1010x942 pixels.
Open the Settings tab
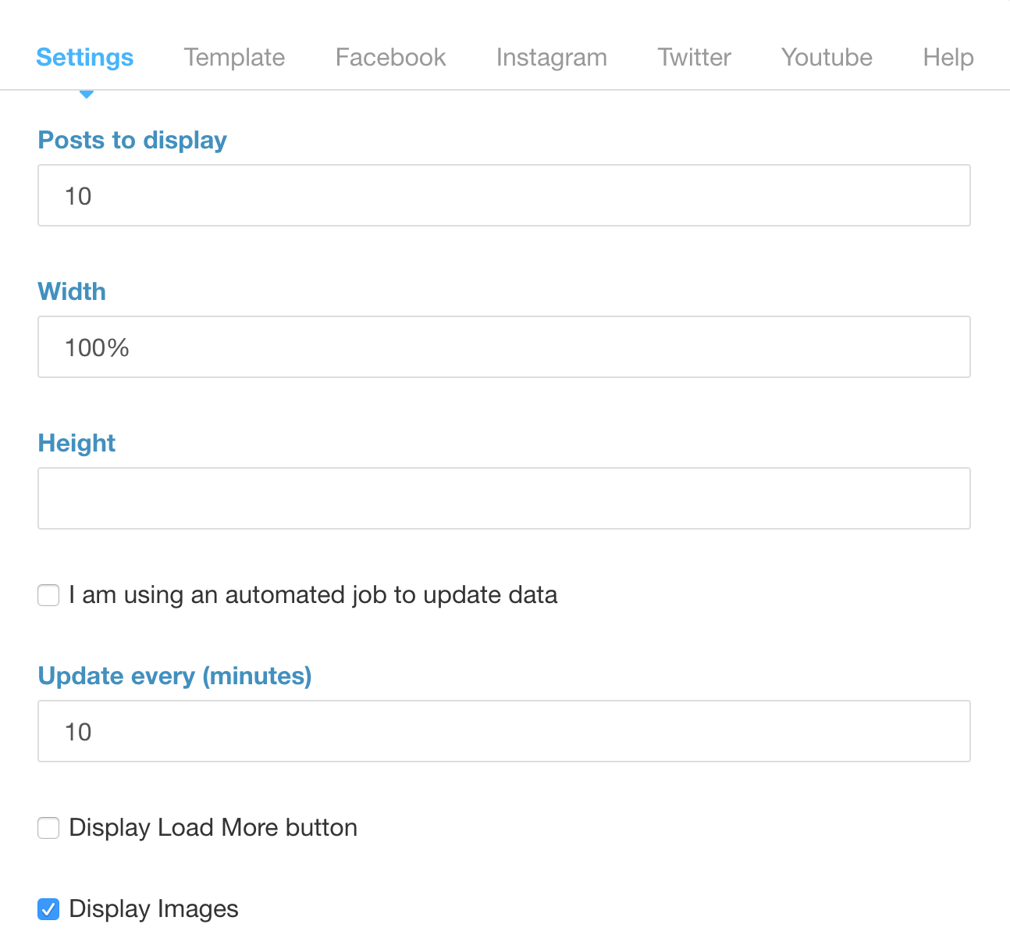point(85,58)
